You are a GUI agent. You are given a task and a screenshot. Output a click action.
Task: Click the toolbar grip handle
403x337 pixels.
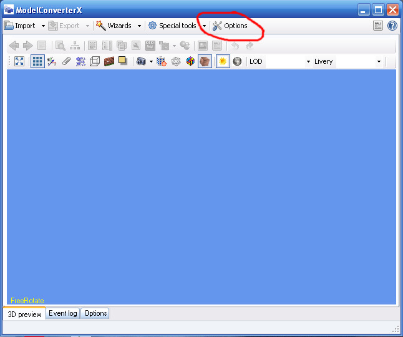pos(9,61)
